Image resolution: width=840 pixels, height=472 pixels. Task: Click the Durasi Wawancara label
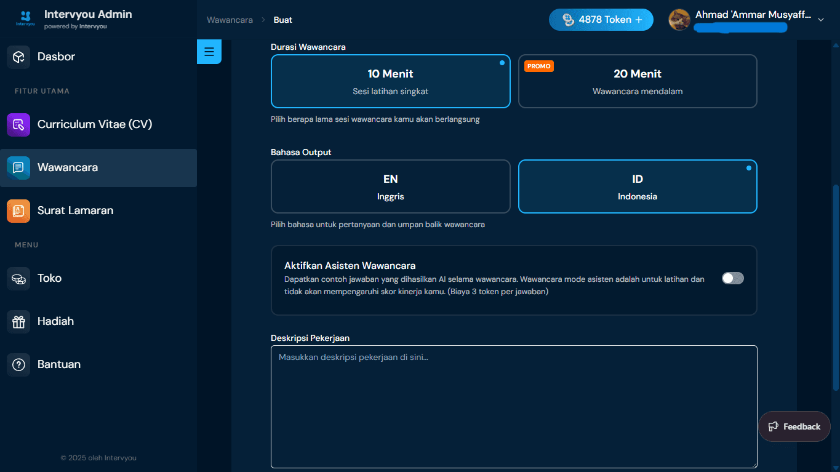(308, 47)
